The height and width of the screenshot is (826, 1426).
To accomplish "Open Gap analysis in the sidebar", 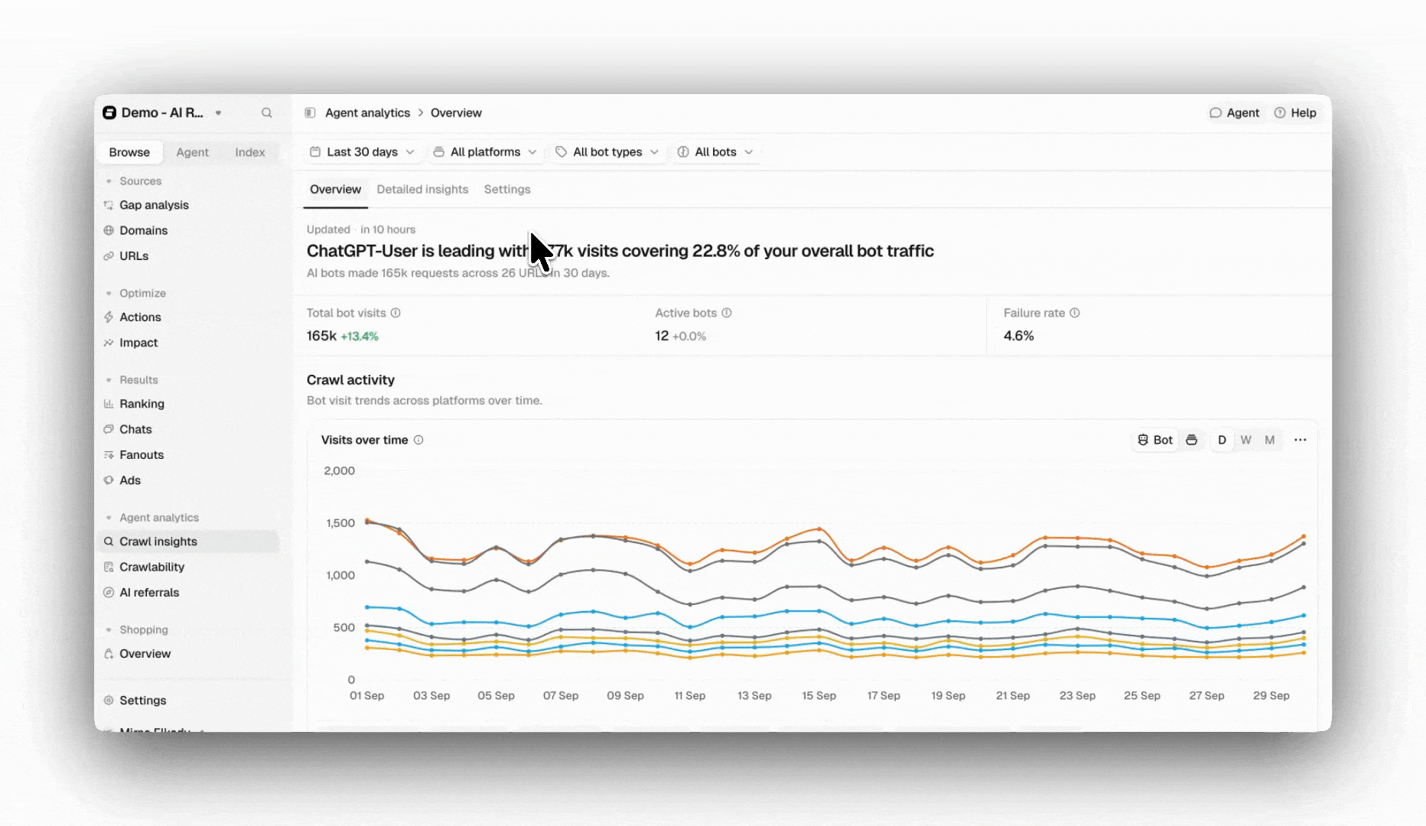I will (154, 205).
